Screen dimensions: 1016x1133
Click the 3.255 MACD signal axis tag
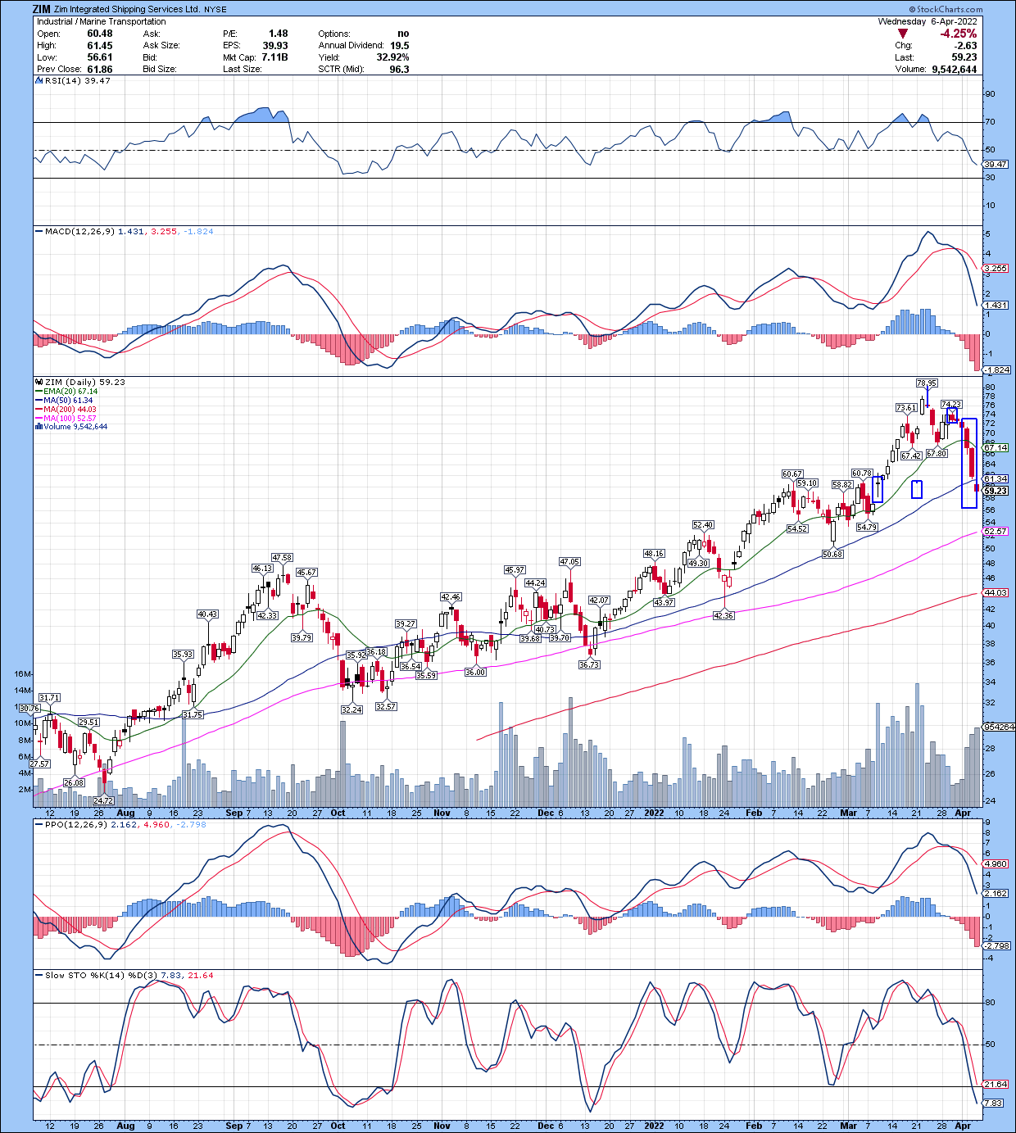point(996,269)
